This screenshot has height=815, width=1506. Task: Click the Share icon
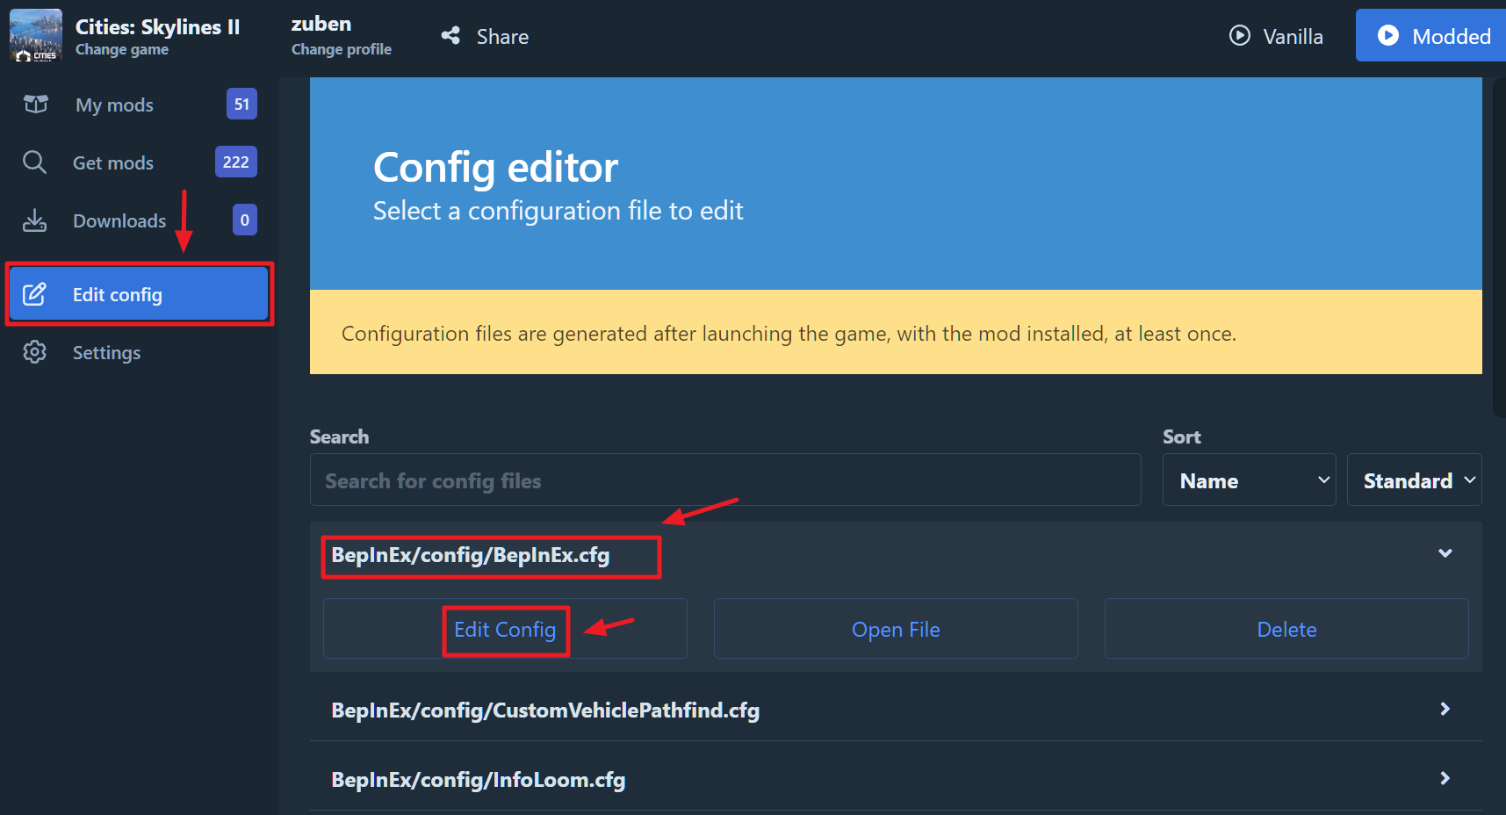[x=450, y=36]
